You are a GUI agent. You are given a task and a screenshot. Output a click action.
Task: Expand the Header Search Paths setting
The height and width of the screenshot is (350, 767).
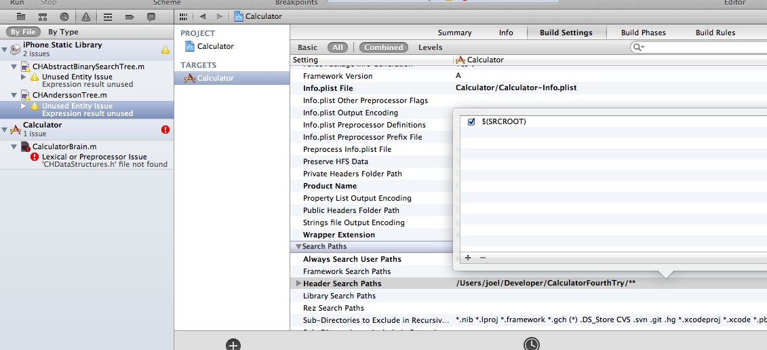pos(299,284)
